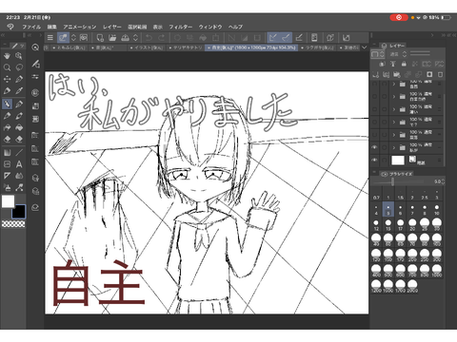Expand the folder above paper layer
The height and width of the screenshot is (342, 457).
(x=394, y=147)
